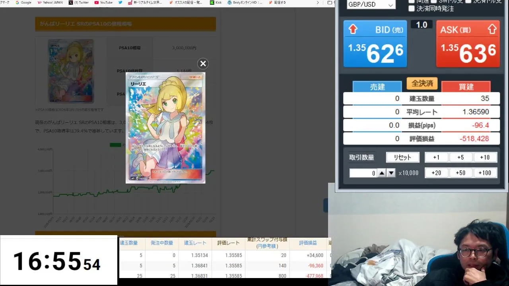Screen dimensions: 509x286
Task: Select the spread value 1.0
Action: click(x=422, y=25)
